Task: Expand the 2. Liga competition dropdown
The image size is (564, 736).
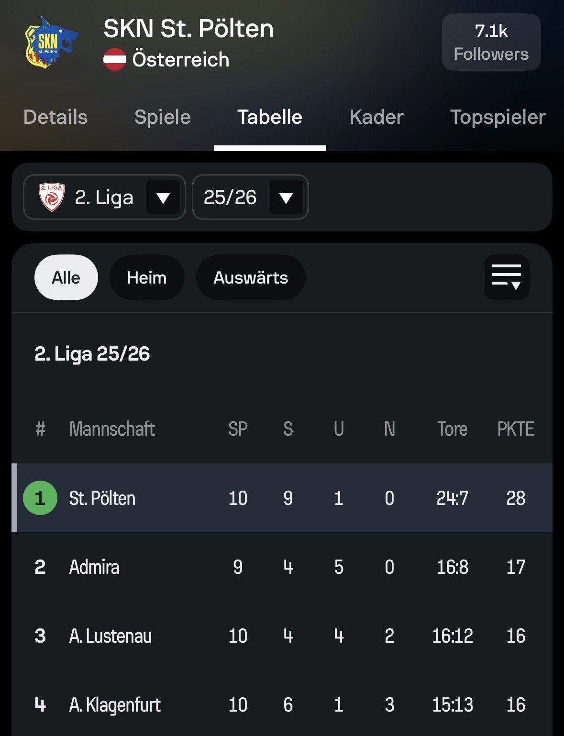Action: pos(163,197)
